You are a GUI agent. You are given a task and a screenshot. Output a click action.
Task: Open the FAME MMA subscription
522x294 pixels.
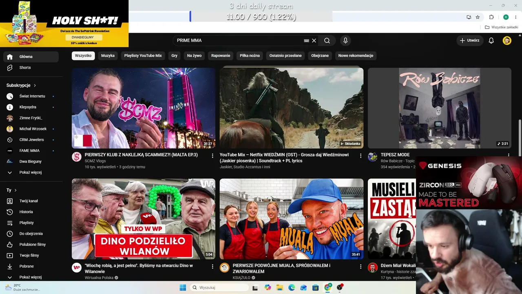(31, 151)
